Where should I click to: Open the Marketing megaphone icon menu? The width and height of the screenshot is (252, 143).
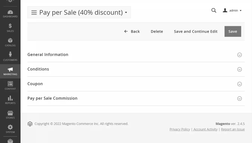pyautogui.click(x=10, y=71)
